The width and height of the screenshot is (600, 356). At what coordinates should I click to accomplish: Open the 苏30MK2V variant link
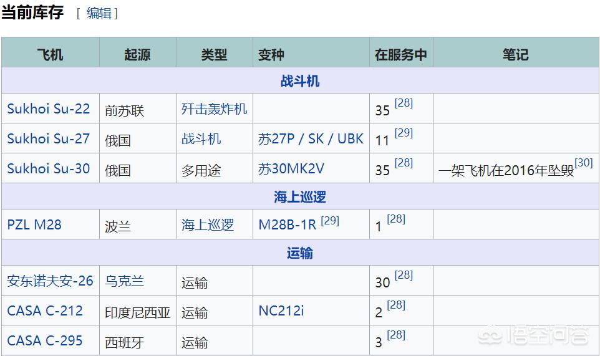click(x=291, y=168)
